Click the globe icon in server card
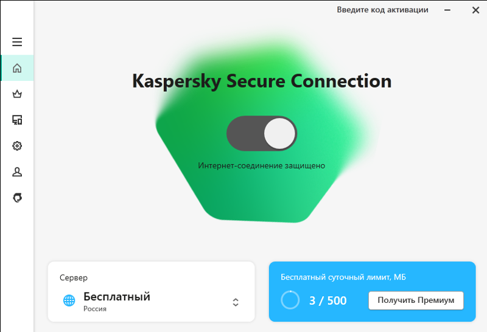This screenshot has width=487, height=332. pos(69,300)
